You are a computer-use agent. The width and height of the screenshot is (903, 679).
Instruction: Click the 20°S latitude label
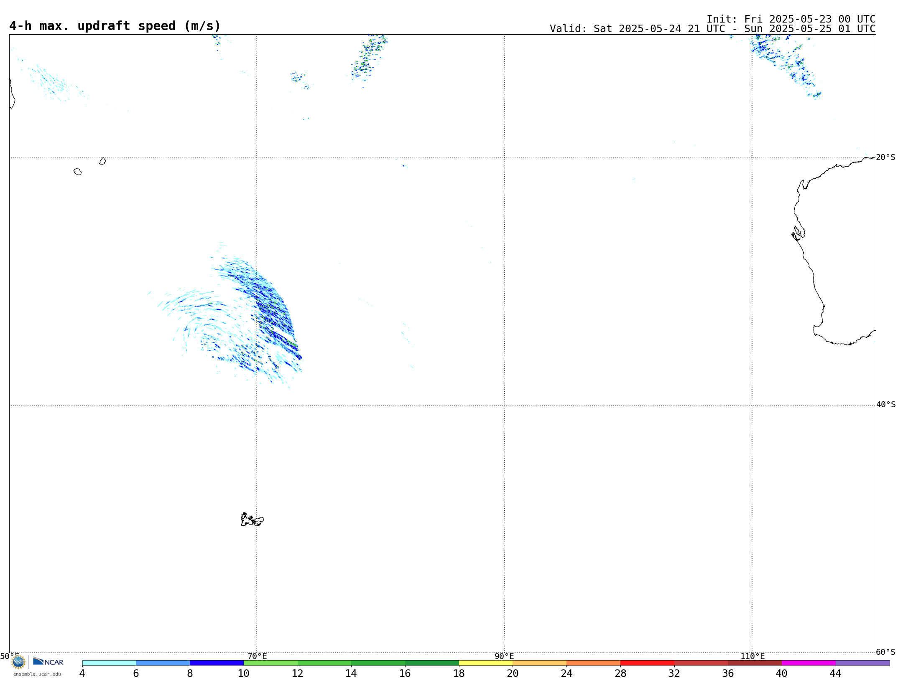point(885,157)
